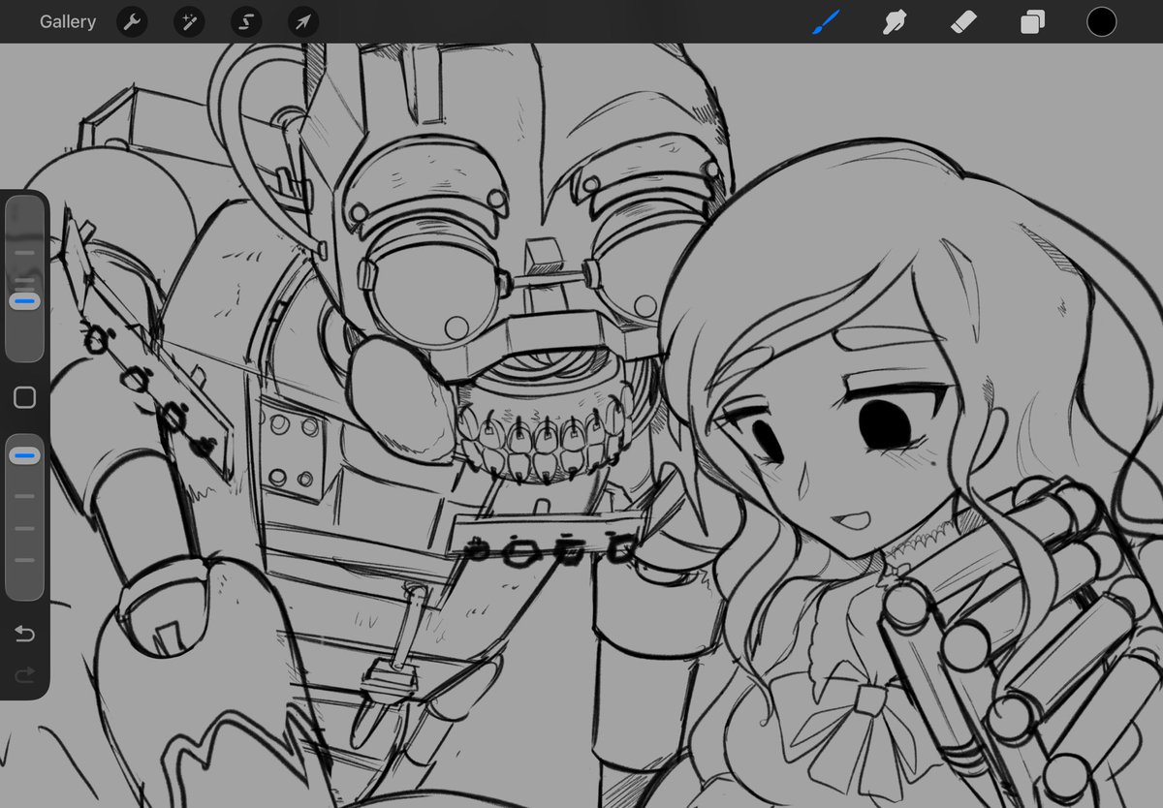This screenshot has height=808, width=1163.
Task: Redo the last undone stroke
Action: [24, 674]
